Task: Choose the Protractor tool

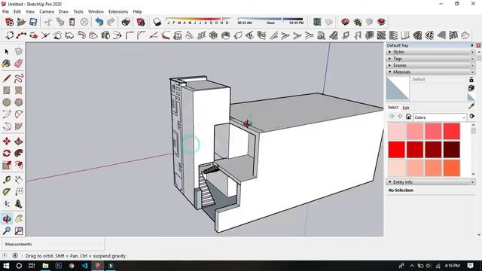Action: pos(7,192)
